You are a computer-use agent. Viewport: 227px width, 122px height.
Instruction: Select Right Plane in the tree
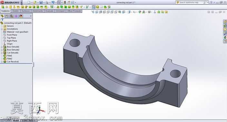12,41
